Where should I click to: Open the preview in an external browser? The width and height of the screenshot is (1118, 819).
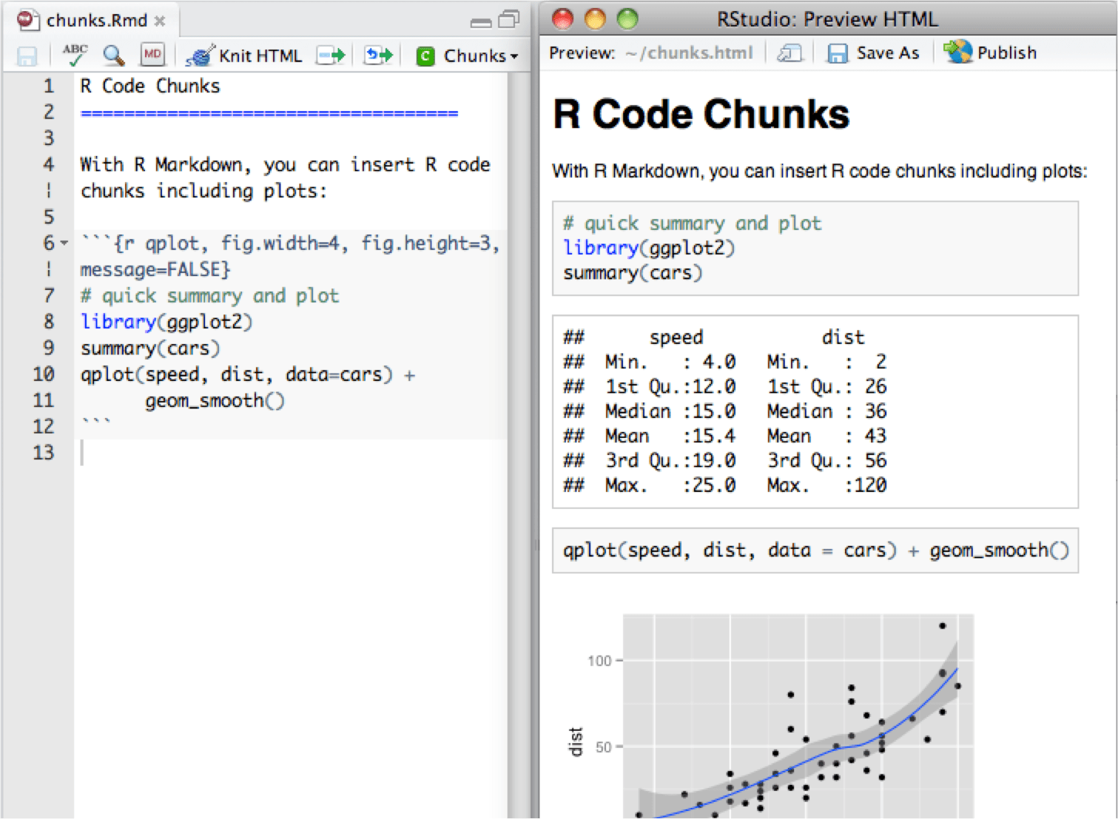(789, 53)
